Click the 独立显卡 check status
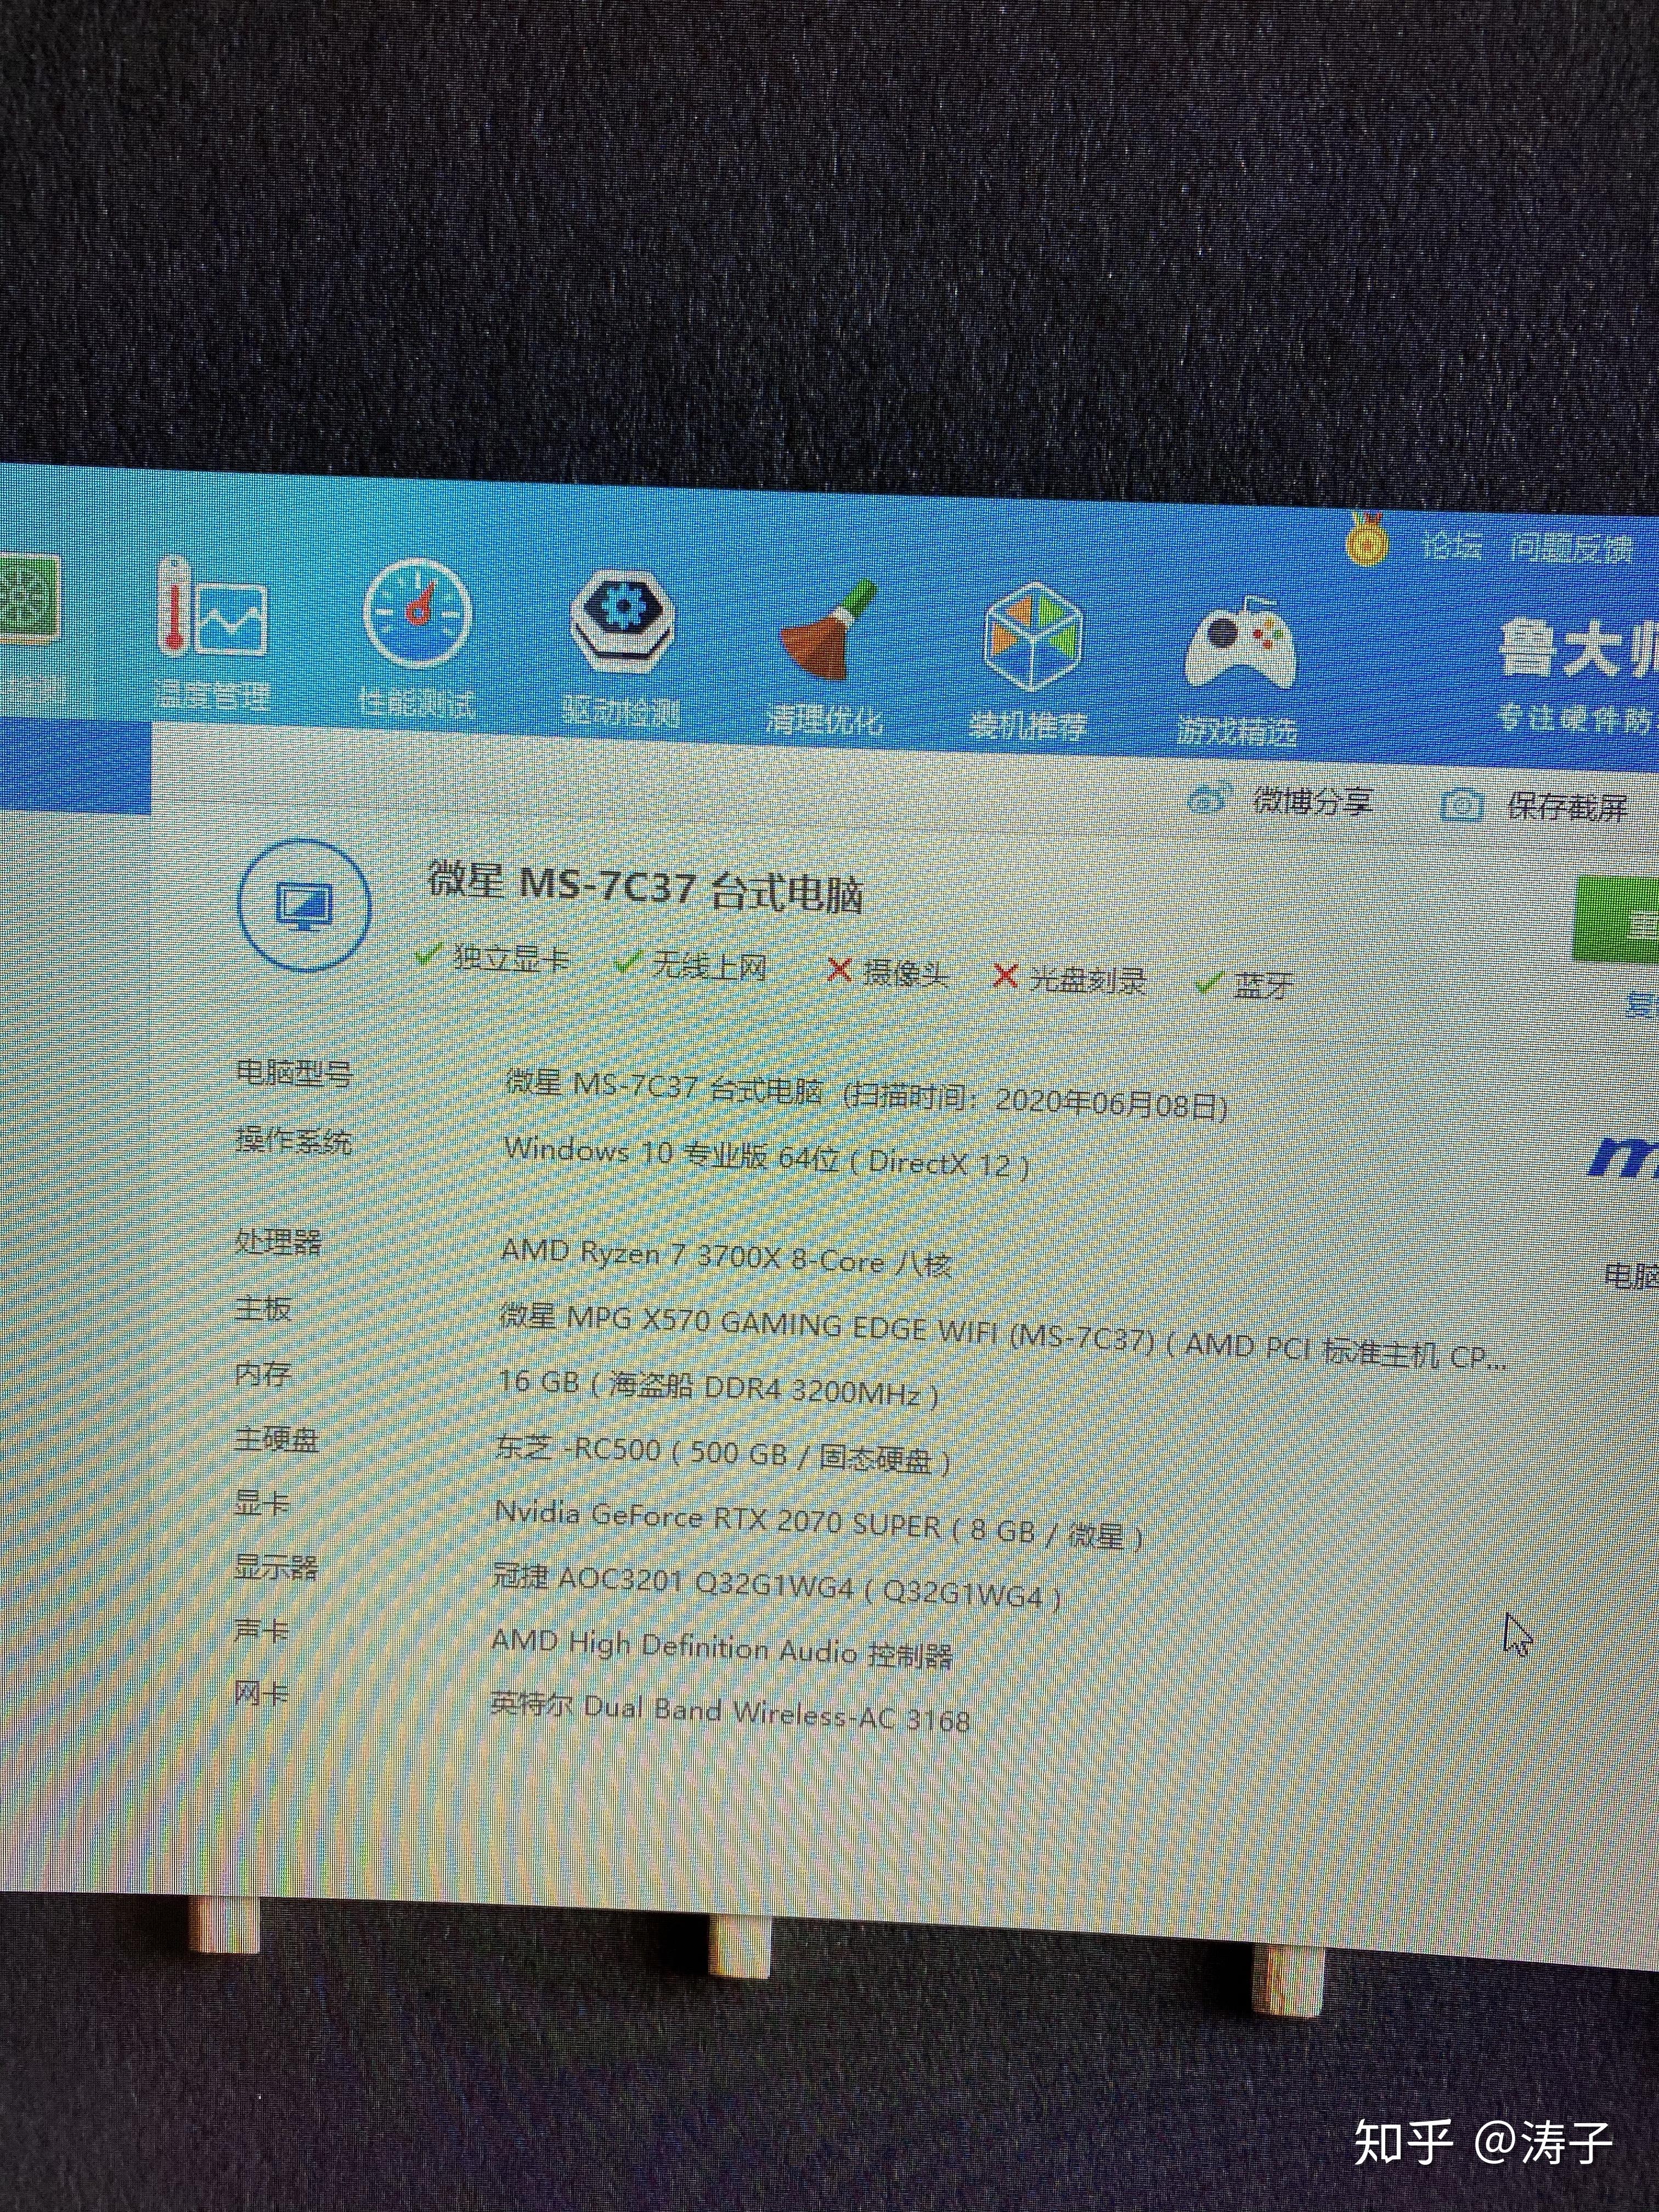1659x2212 pixels. (492, 957)
